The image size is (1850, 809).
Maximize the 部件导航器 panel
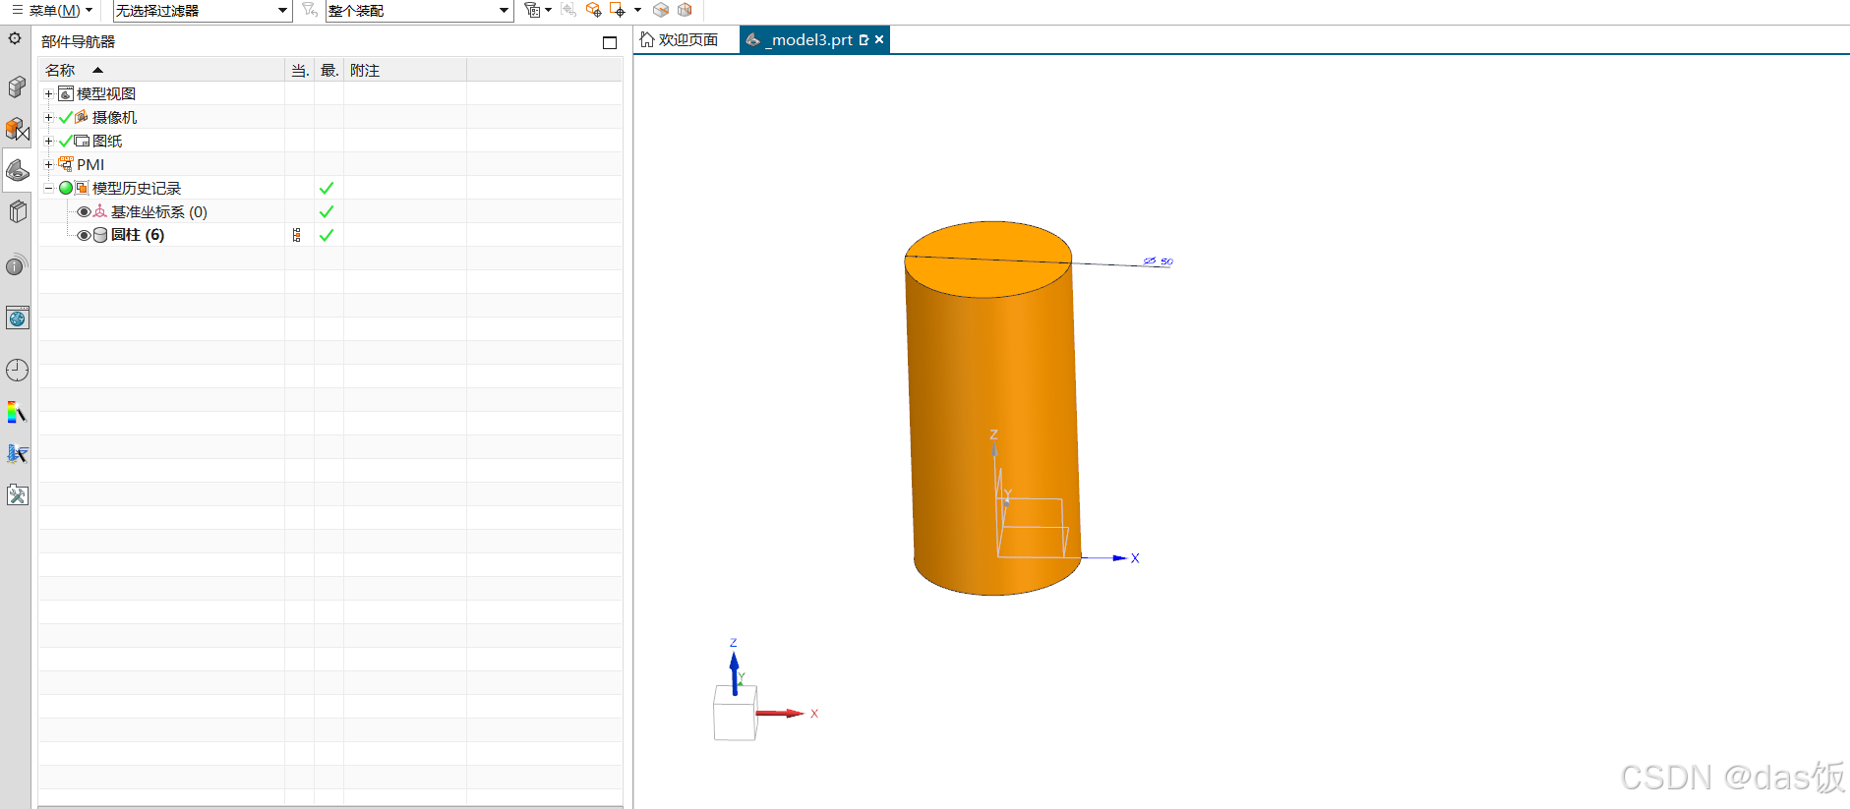point(610,42)
